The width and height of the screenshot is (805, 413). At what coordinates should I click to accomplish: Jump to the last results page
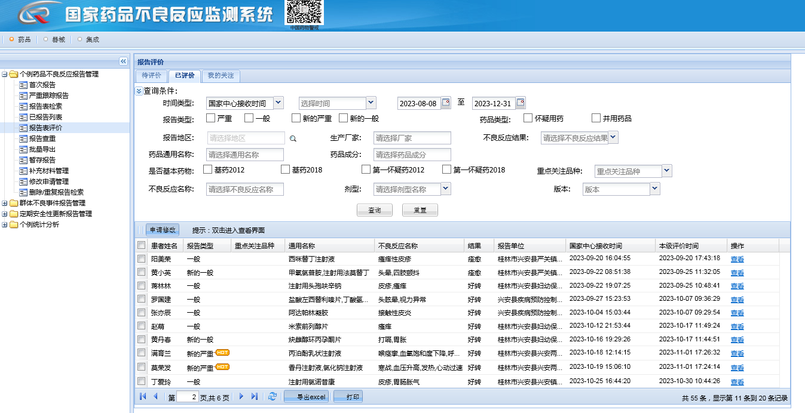tap(255, 396)
